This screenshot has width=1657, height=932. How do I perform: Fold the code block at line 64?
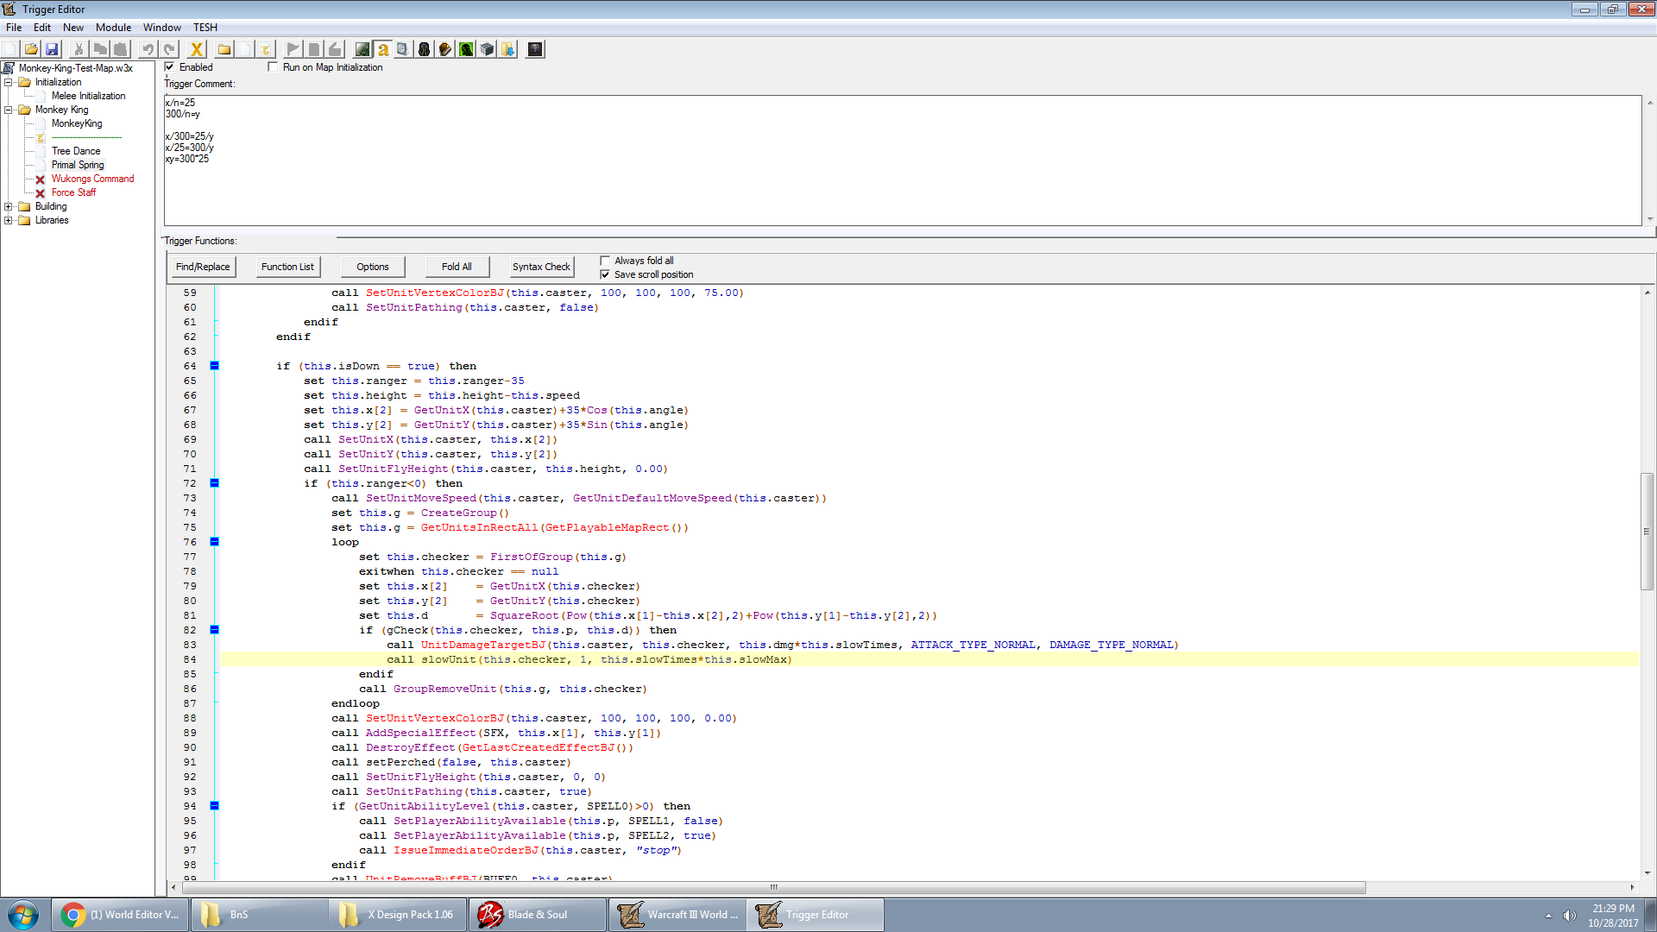point(215,366)
